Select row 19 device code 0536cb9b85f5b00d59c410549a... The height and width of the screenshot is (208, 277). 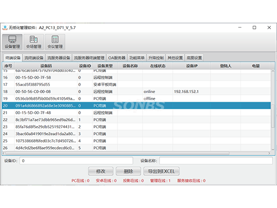137,99
